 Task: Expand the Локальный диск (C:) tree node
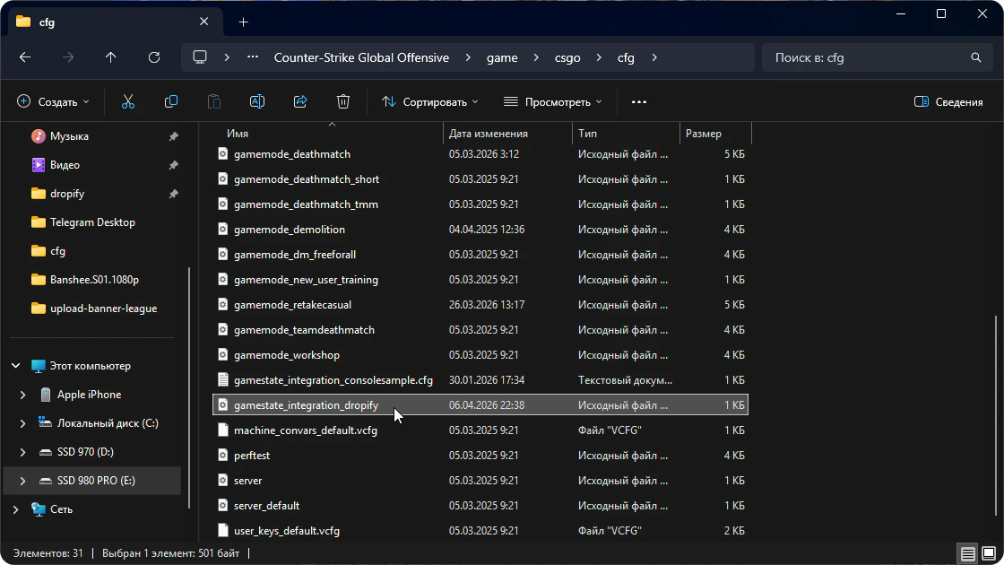[x=22, y=423]
